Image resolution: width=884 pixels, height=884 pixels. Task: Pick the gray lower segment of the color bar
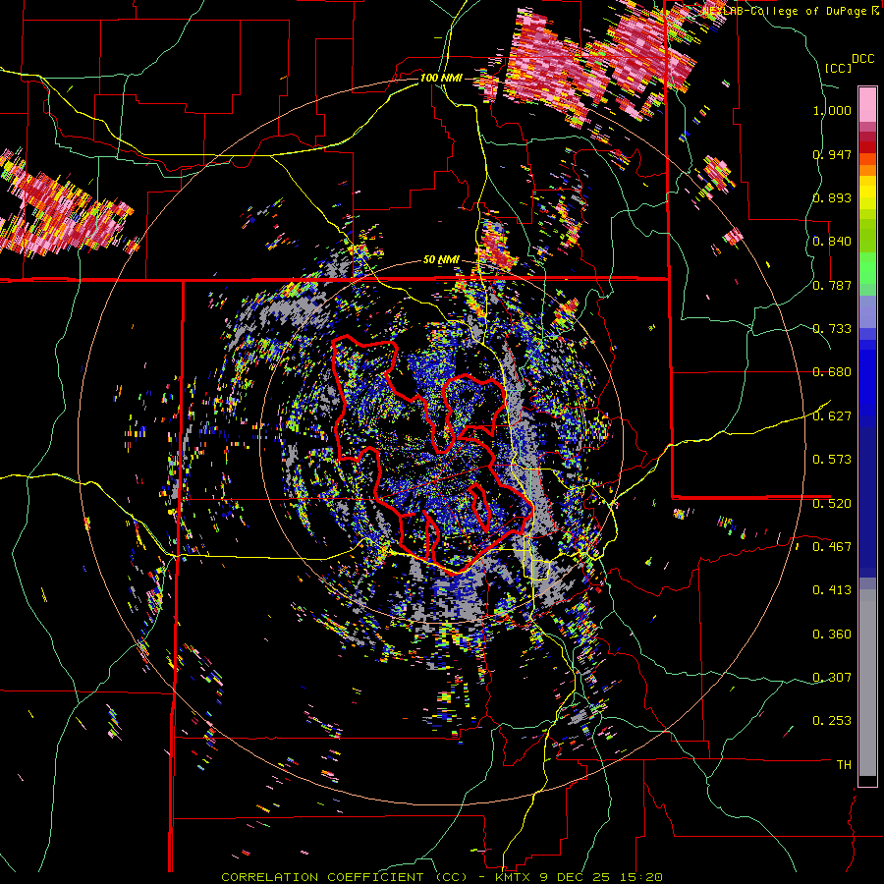(x=867, y=683)
